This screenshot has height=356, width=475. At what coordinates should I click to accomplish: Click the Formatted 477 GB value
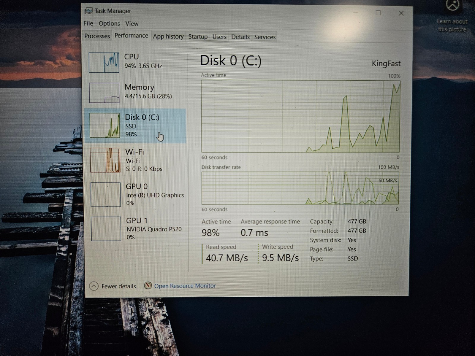[357, 231]
